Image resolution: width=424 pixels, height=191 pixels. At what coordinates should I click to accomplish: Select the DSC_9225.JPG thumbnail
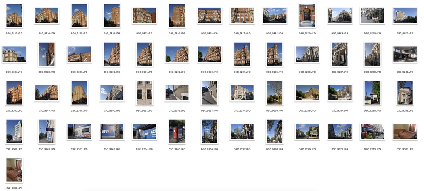click(372, 16)
